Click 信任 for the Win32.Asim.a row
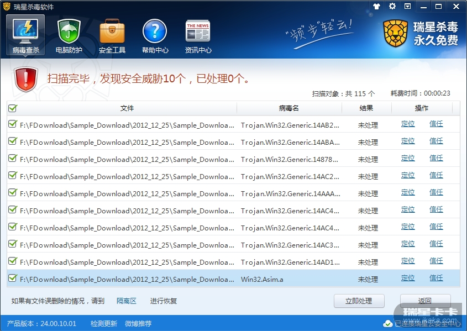Screen dimensions: 467x331 pos(436,278)
